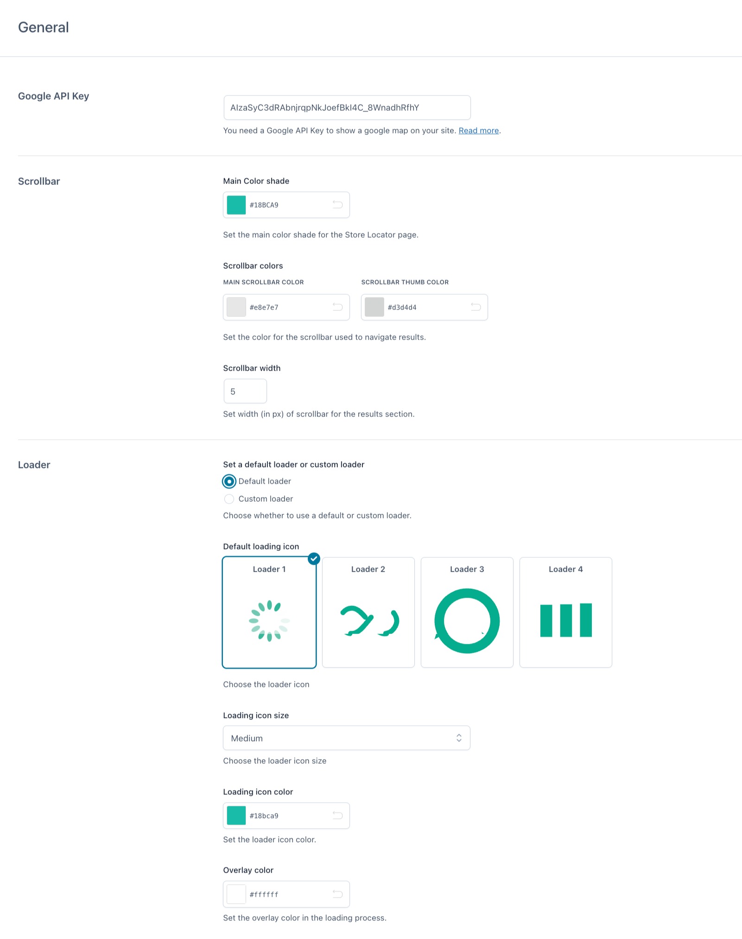Reset the Main Color shade to default
Viewport: 742px width, 939px height.
coord(337,205)
